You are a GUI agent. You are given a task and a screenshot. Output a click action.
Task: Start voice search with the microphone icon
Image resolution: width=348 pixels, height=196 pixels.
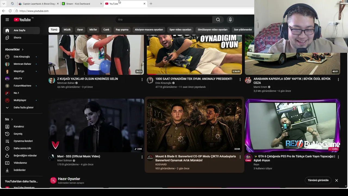coord(230,20)
